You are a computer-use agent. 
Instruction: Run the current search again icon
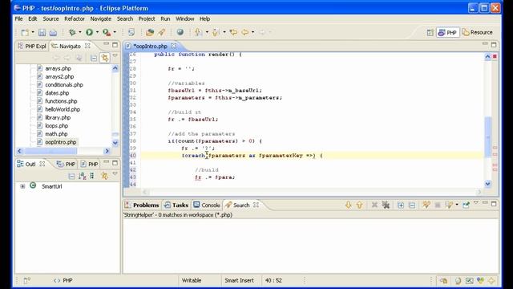[x=426, y=206]
